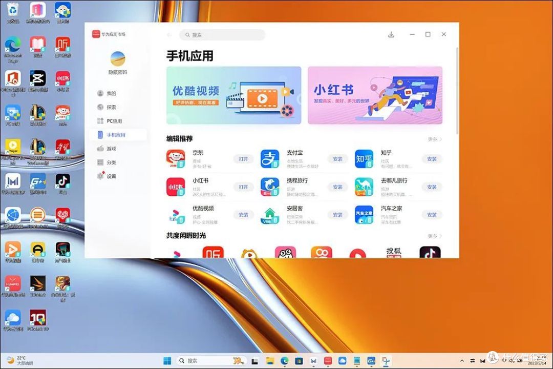This screenshot has width=553, height=369.
Task: Click 打开 button for 京东
Action: [243, 159]
